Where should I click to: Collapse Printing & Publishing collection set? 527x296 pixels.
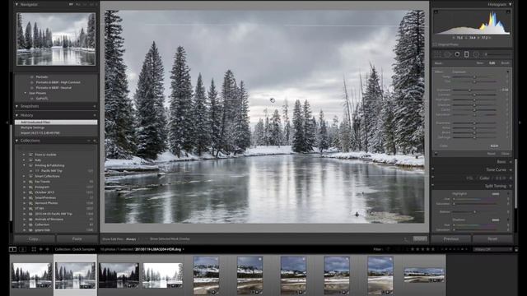pos(24,165)
